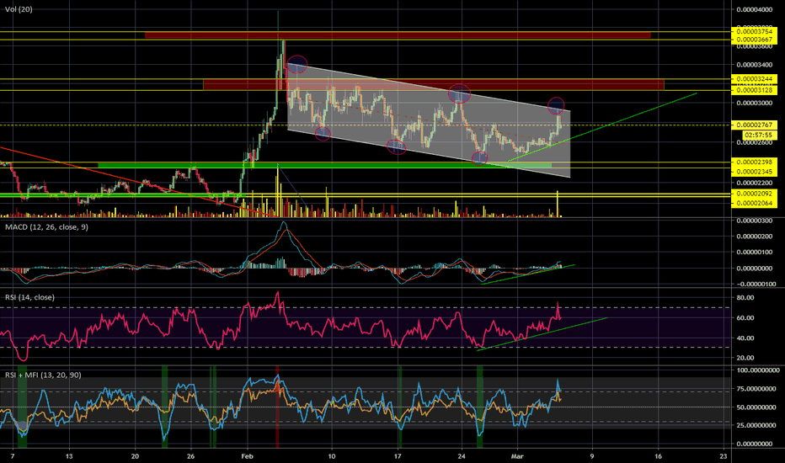This screenshot has width=785, height=463.
Task: Open the RSI + MFI (13, 20, 90) legend
Action: click(x=43, y=375)
